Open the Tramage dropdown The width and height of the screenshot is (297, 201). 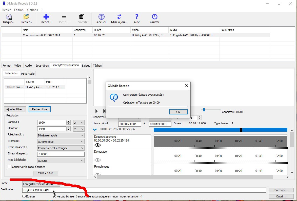pos(61,142)
